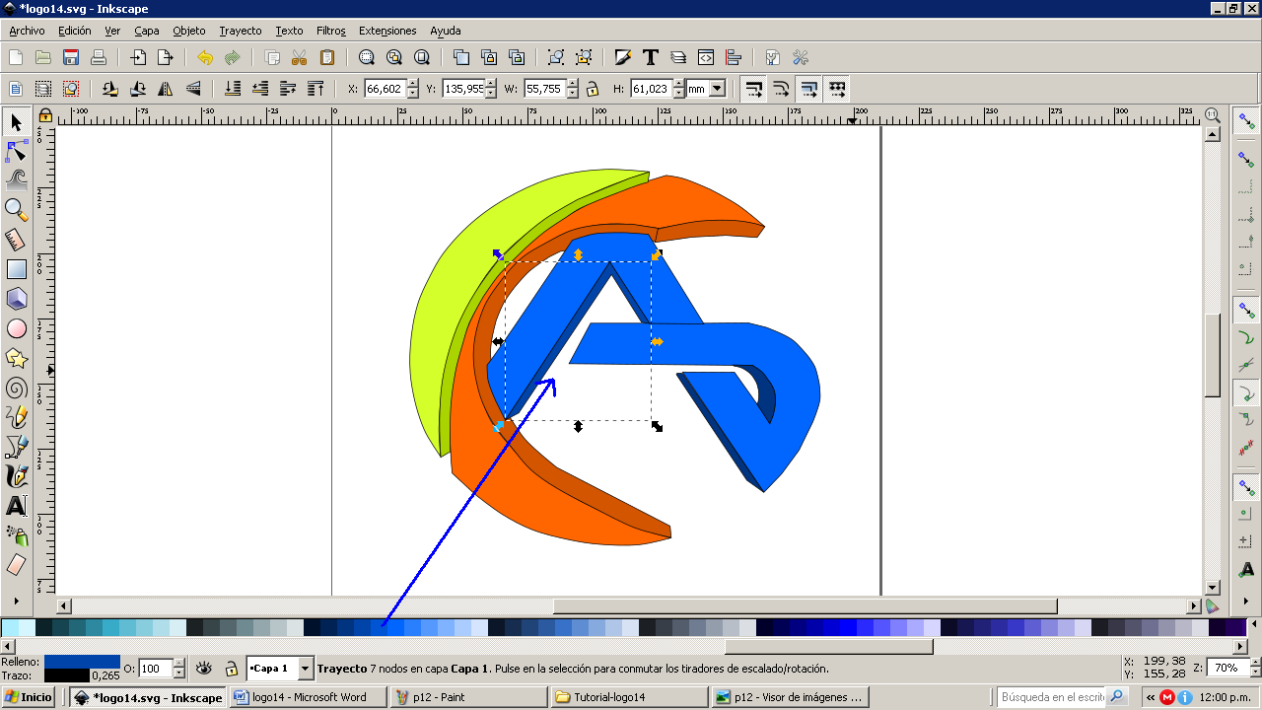This screenshot has height=710, width=1262.
Task: Toggle the guide lock at ruler corner
Action: (44, 115)
